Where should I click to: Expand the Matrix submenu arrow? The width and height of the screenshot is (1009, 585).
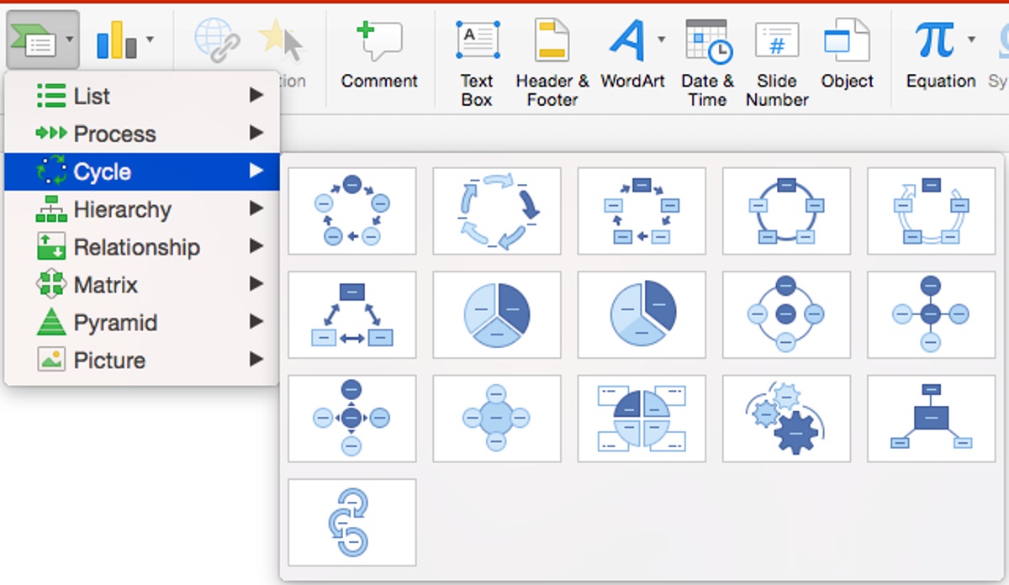coord(256,285)
